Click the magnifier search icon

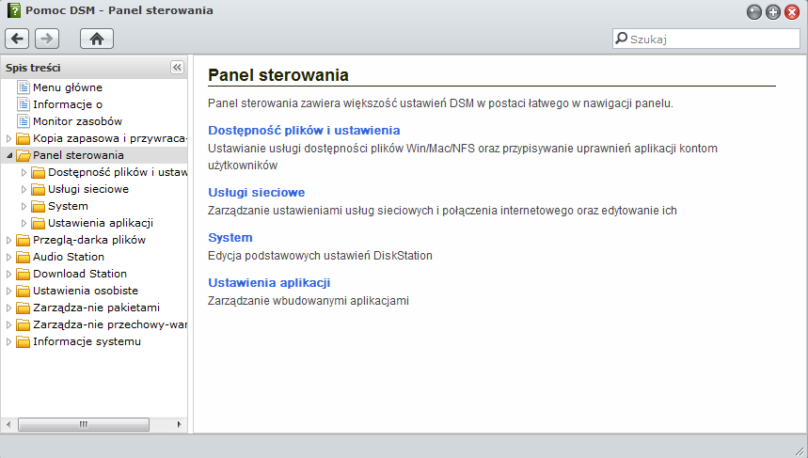pos(622,39)
